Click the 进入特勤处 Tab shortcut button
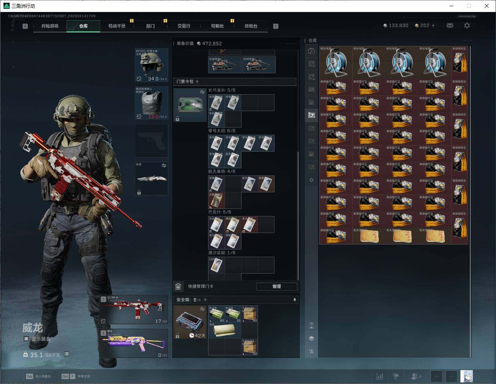This screenshot has height=384, width=496. coord(38,376)
